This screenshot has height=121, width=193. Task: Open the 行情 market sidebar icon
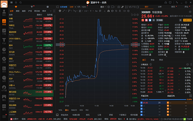4,32
